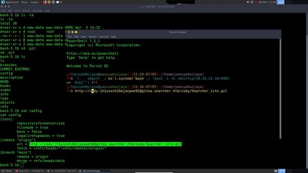The width and height of the screenshot is (308, 173).
Task: Open Edit menu in the background nc terminal
Action: click(x=10, y=11)
